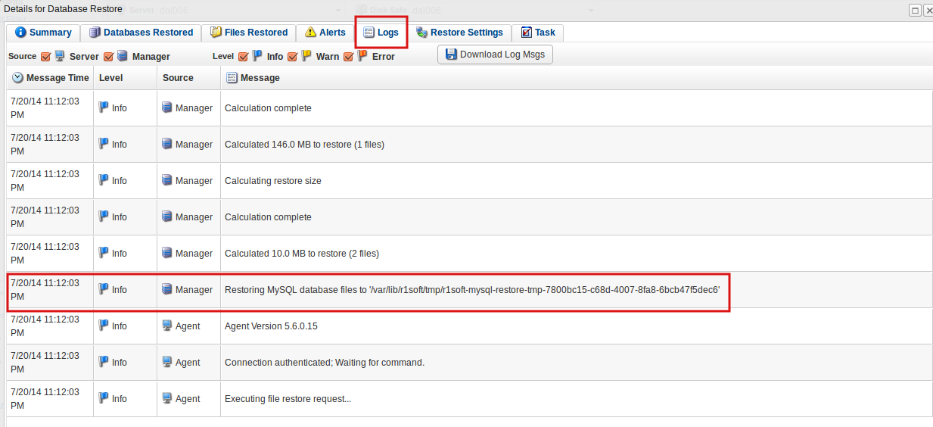Image resolution: width=933 pixels, height=427 pixels.
Task: Switch to the Task tab
Action: click(538, 33)
